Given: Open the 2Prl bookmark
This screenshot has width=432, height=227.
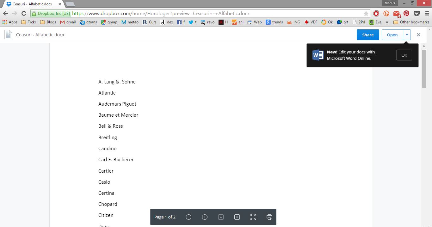Looking at the screenshot, I should click(359, 22).
